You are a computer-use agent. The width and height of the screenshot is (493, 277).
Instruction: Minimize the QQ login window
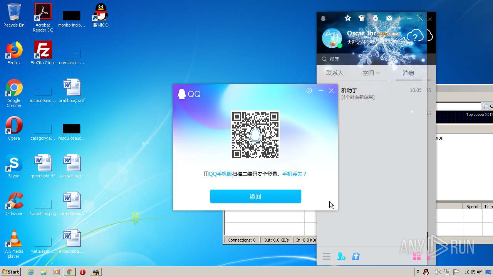320,91
